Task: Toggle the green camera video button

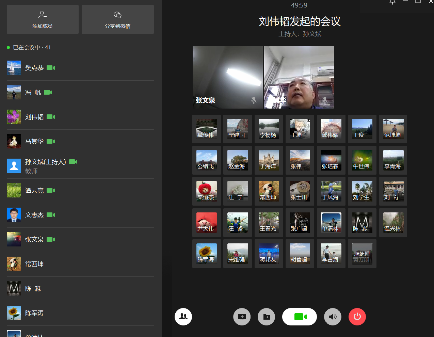Action: 300,317
